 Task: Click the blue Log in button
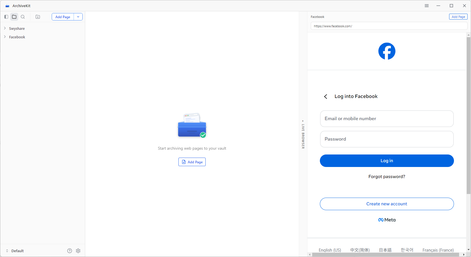[x=387, y=161]
